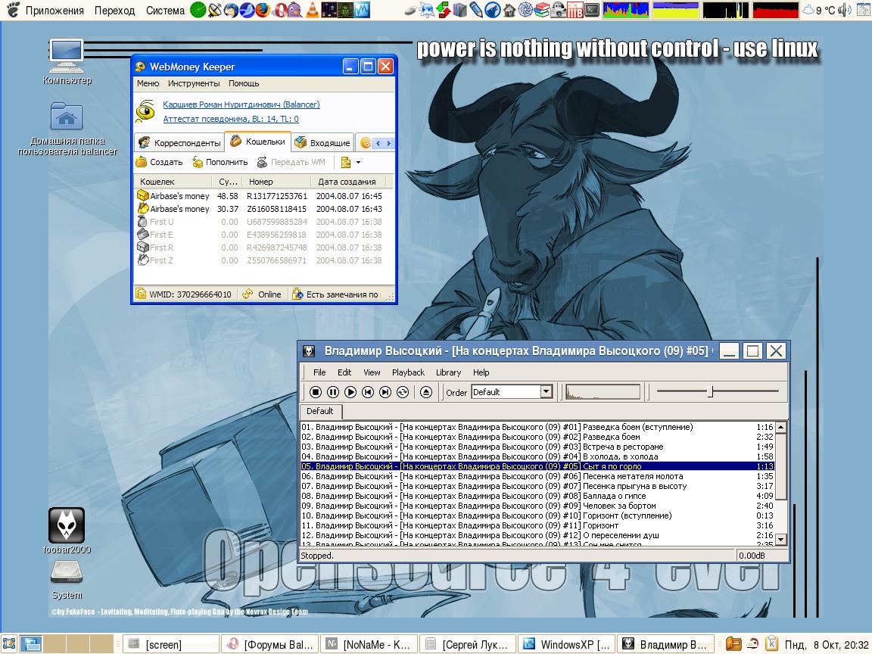Image resolution: width=872 pixels, height=654 pixels.
Task: Switch to the Корреспонденты tab
Action: click(x=179, y=143)
